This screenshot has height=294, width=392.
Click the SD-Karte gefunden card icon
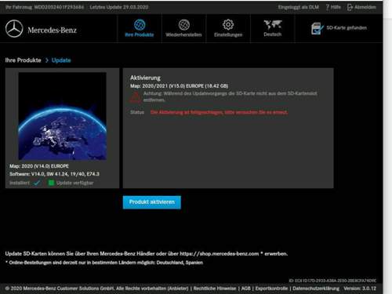(318, 28)
